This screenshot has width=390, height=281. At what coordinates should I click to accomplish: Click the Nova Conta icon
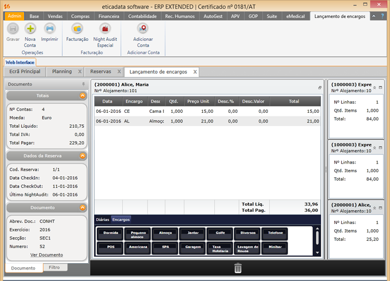(30, 29)
